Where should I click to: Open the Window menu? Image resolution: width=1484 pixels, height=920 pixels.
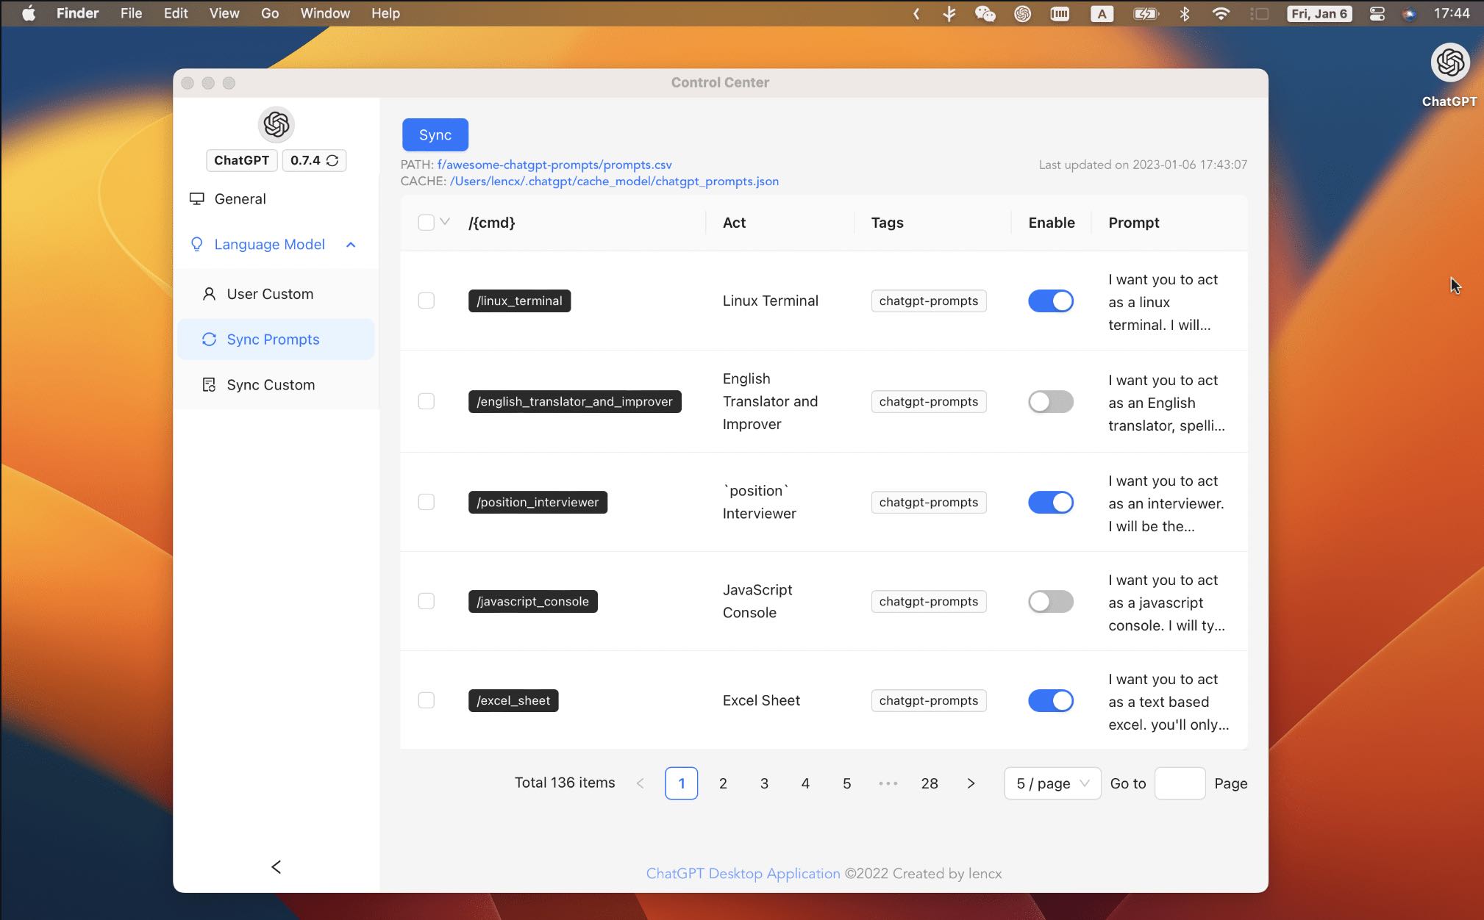tap(325, 13)
